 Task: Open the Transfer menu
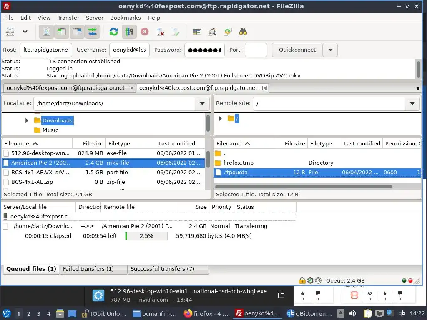[68, 17]
